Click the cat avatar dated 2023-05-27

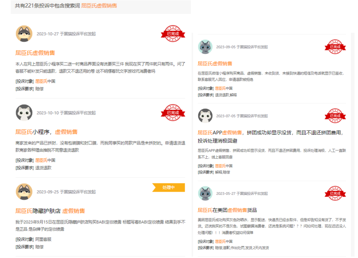pyautogui.click(x=205, y=193)
